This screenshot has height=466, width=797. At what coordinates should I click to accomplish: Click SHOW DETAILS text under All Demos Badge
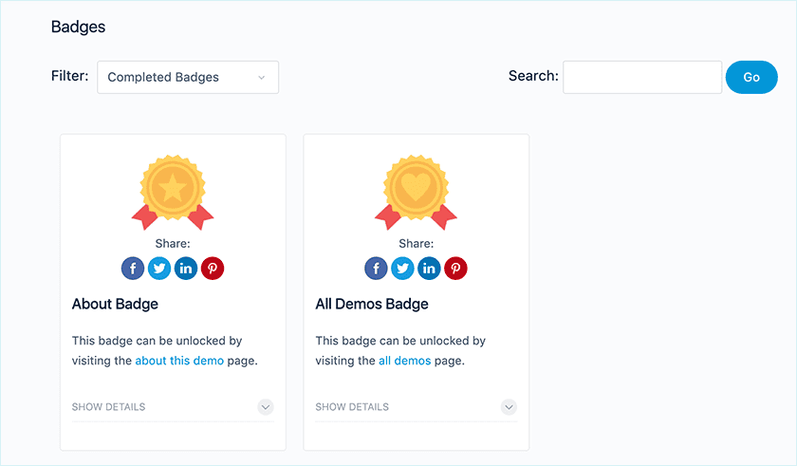pyautogui.click(x=352, y=407)
